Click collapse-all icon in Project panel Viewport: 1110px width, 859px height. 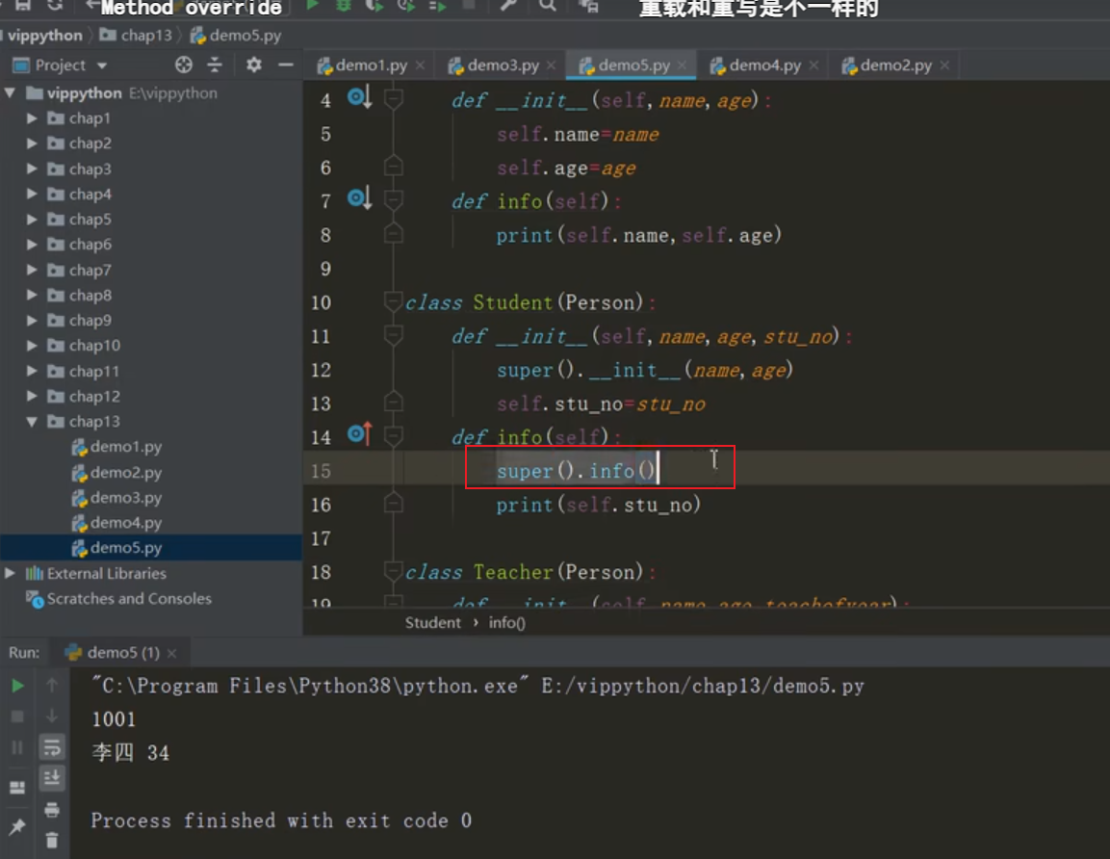pos(215,65)
